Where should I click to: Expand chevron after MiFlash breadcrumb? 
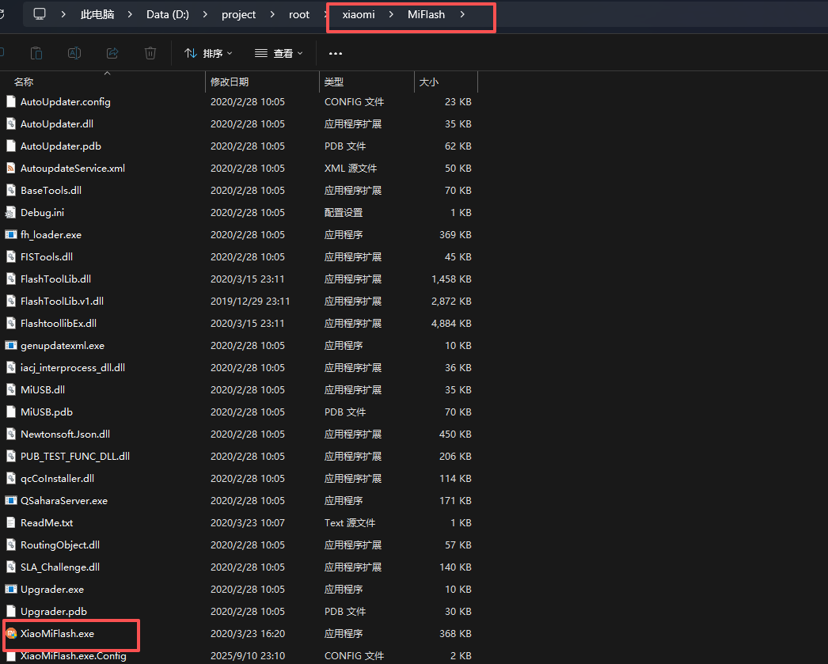(x=462, y=15)
